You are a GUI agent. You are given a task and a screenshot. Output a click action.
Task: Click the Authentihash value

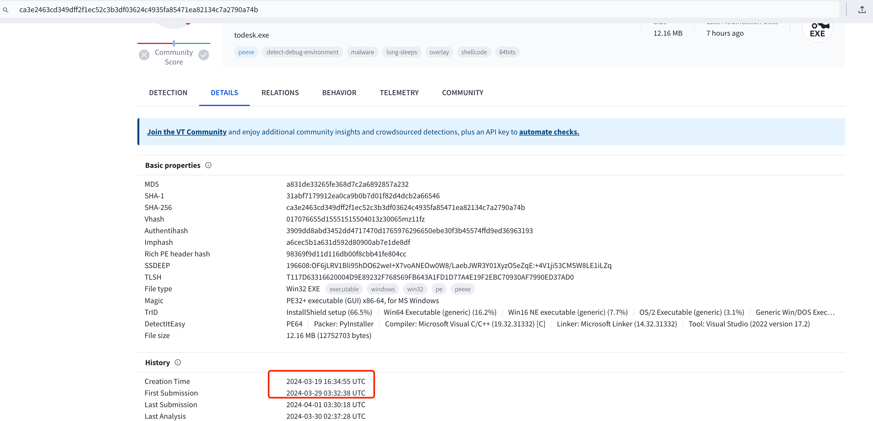[x=409, y=230]
